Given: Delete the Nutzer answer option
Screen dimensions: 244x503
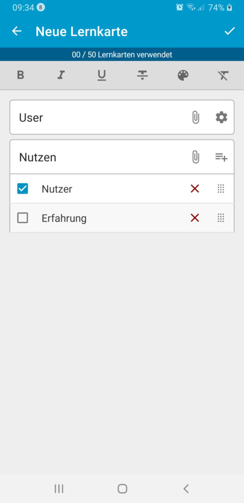Looking at the screenshot, I should (195, 189).
